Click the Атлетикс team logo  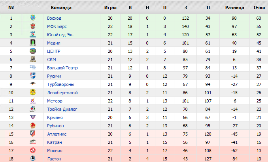point(33,134)
